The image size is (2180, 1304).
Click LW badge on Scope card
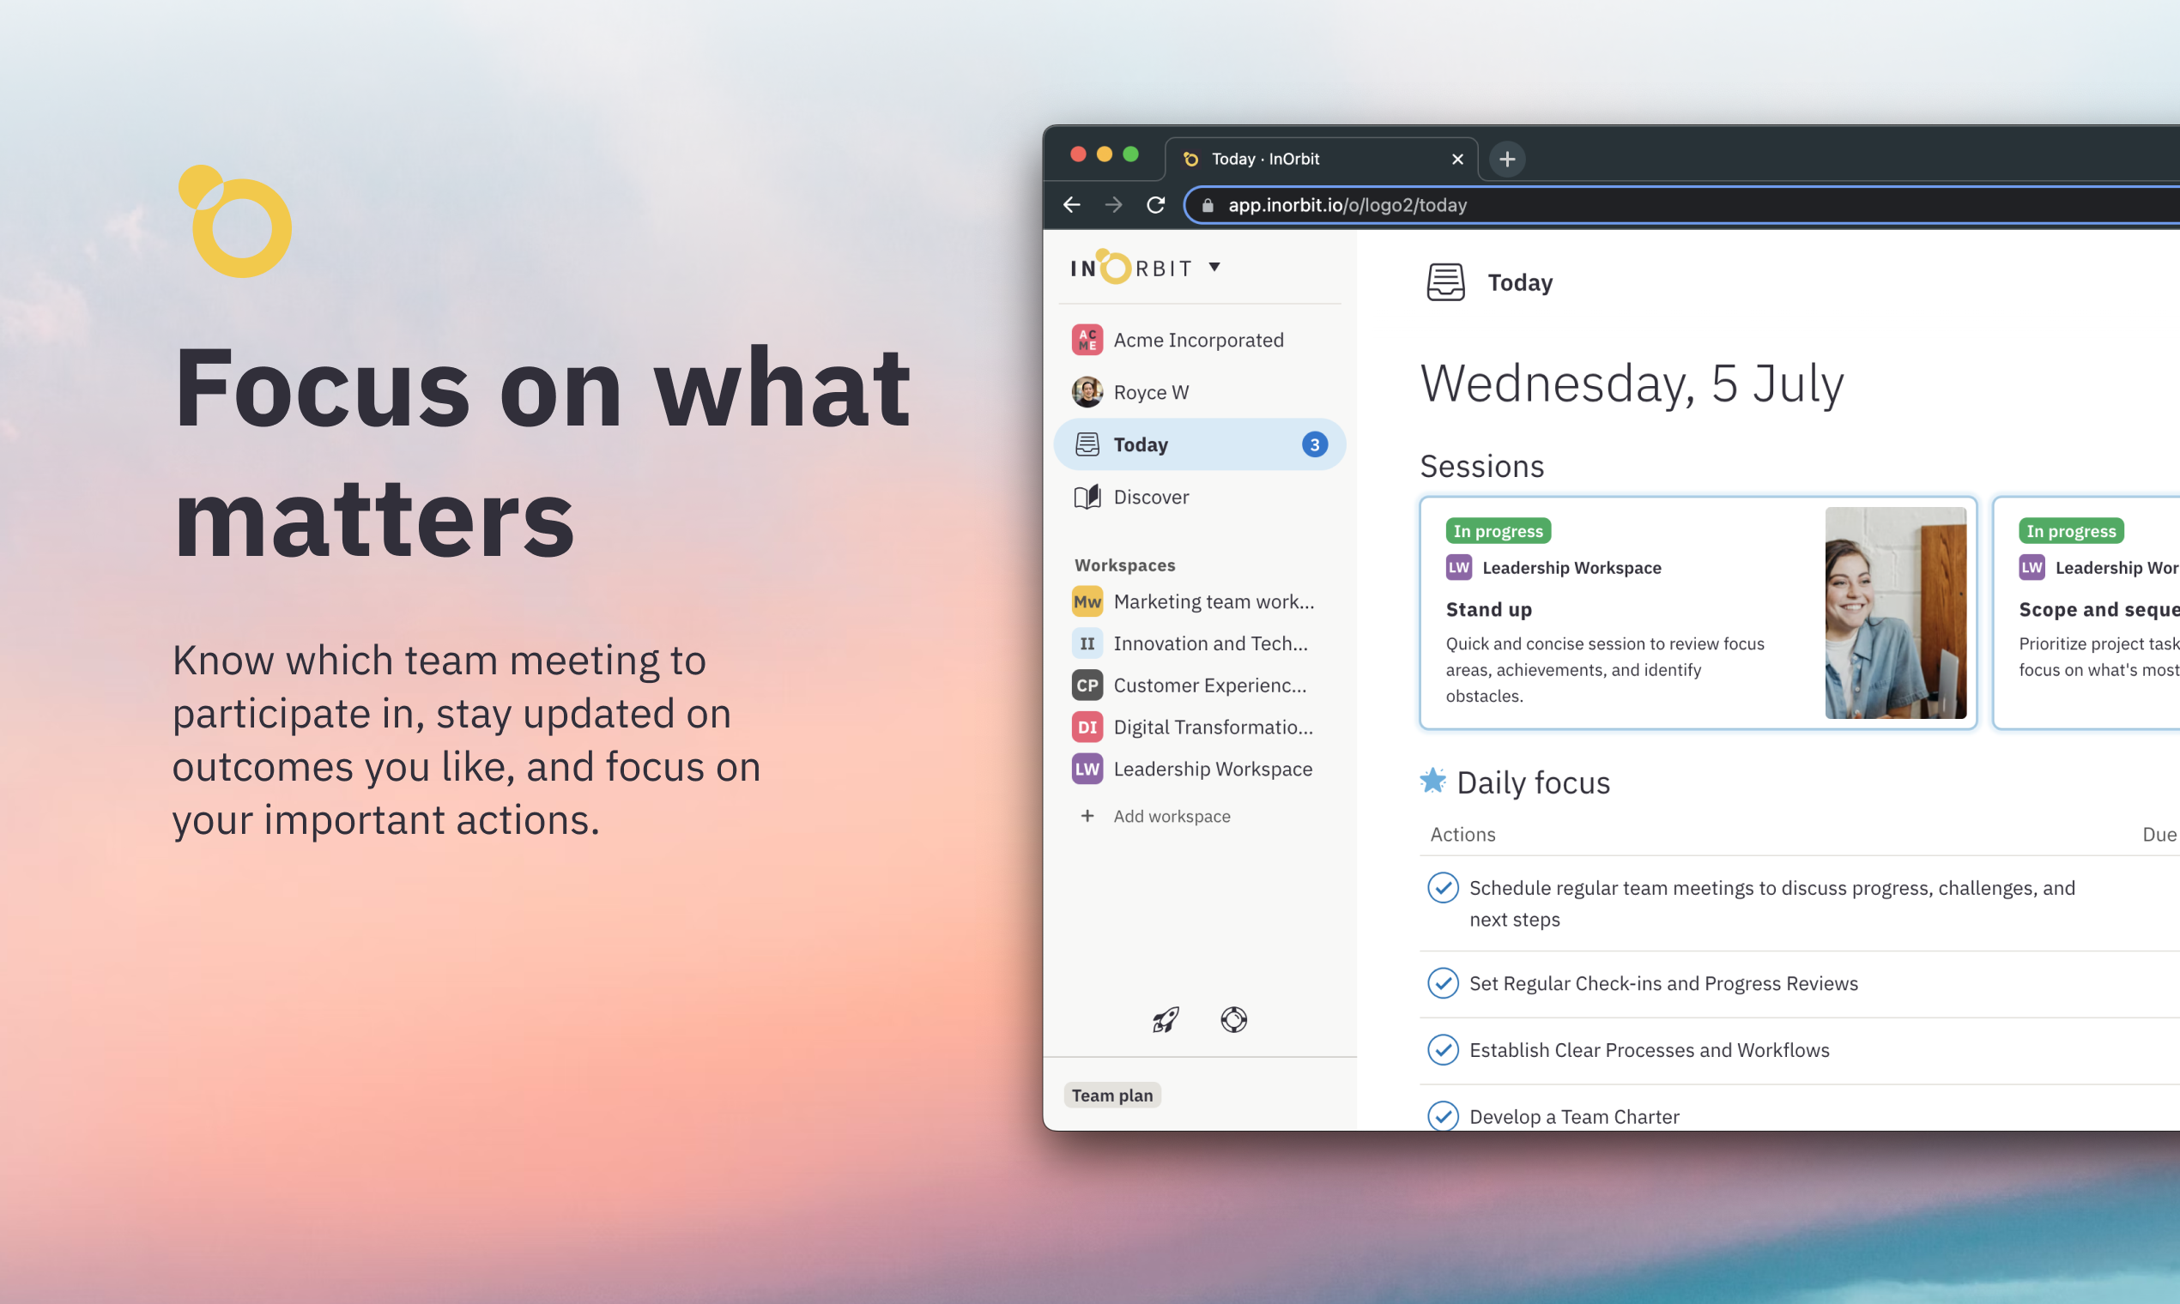tap(2032, 568)
